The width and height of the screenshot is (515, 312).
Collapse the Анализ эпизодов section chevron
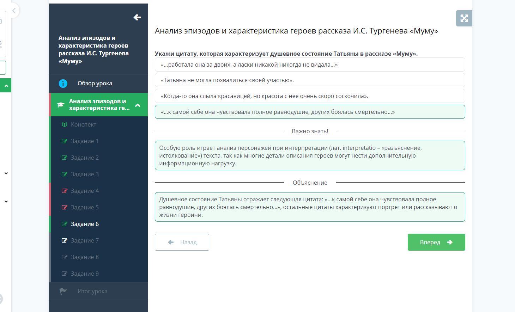[x=138, y=105]
